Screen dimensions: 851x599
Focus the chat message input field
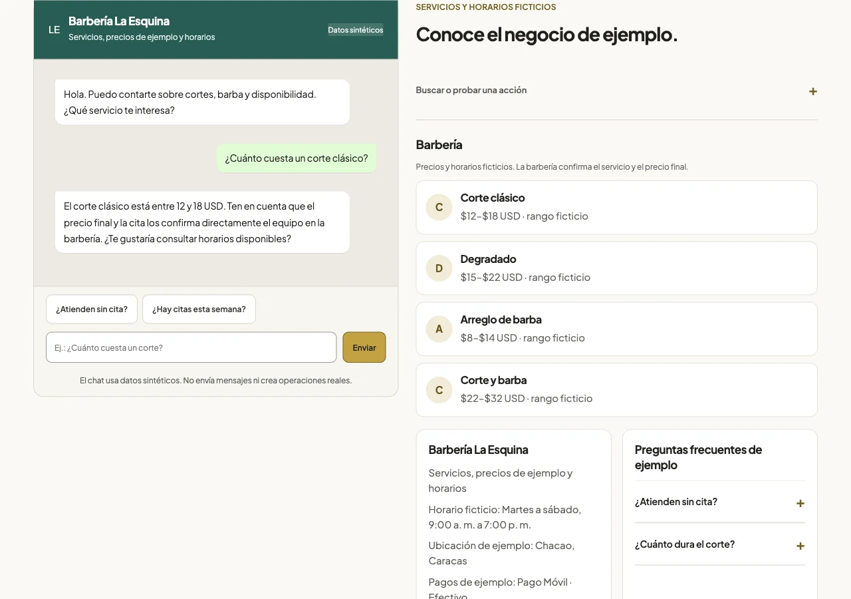pyautogui.click(x=191, y=347)
